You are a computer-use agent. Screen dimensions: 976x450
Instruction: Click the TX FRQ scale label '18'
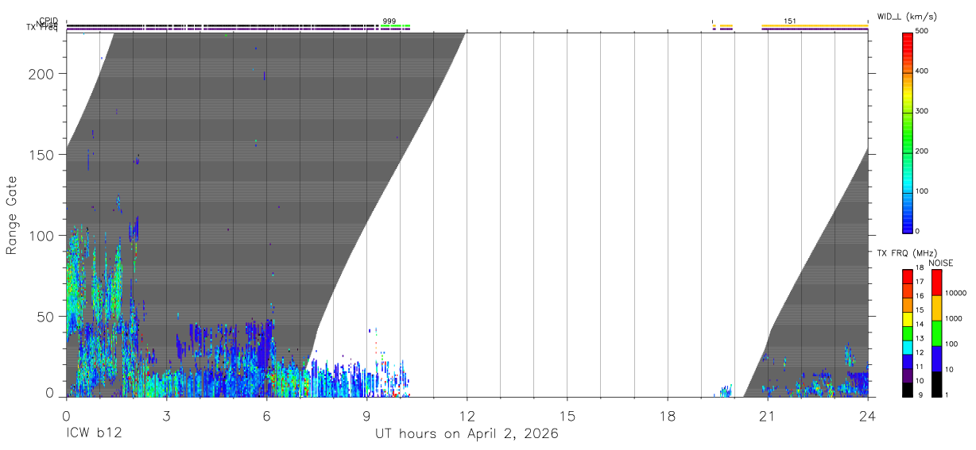(920, 269)
